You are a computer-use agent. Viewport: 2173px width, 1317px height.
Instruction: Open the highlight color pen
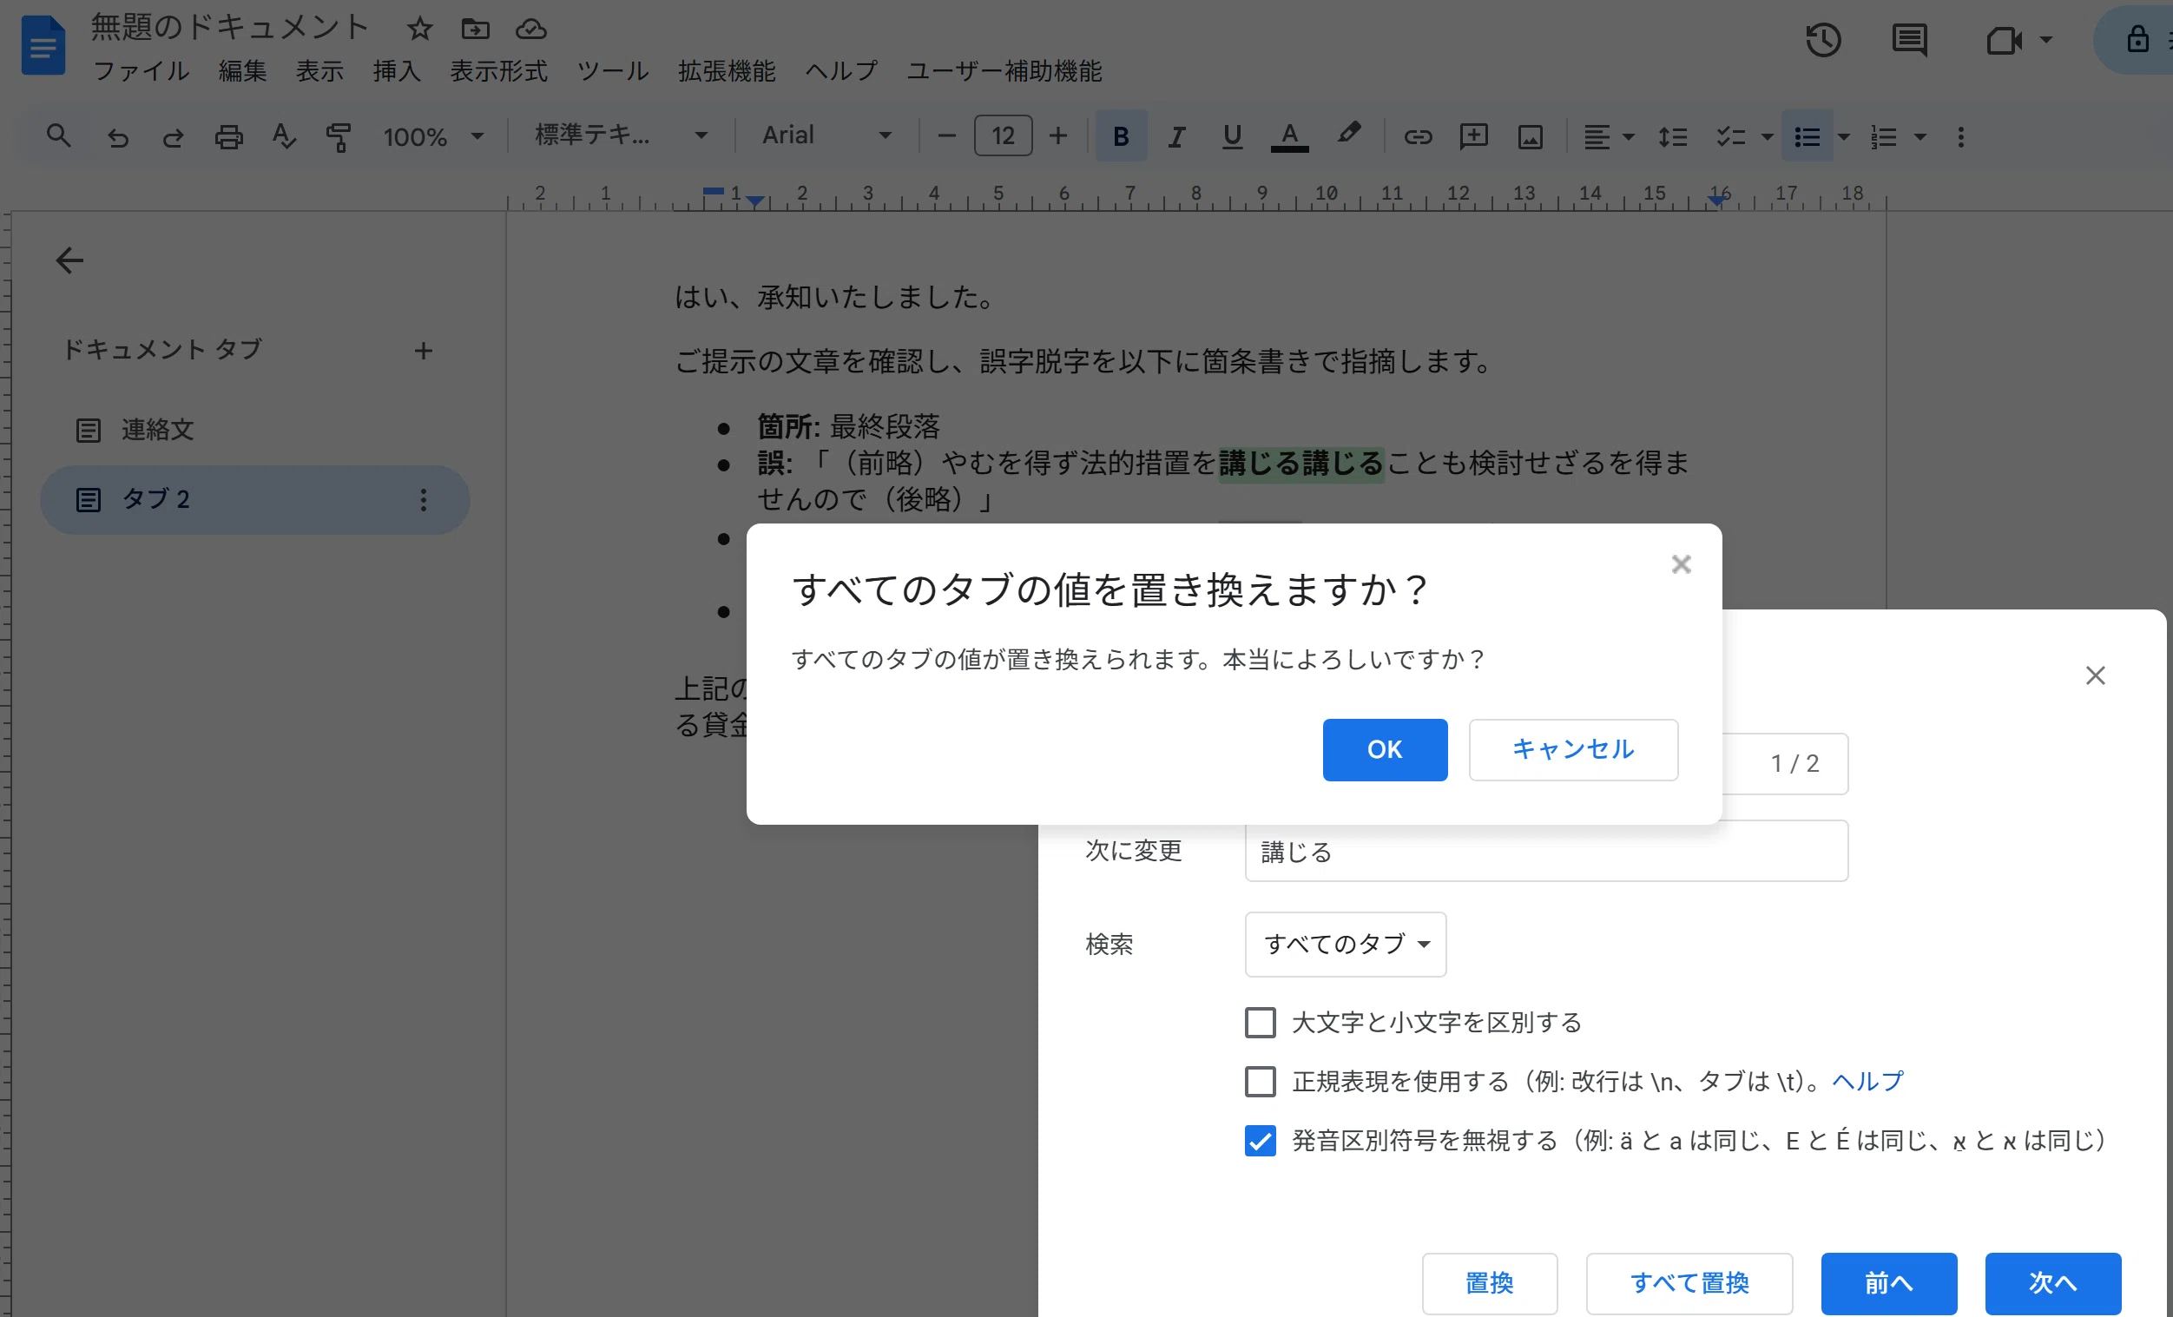[1348, 135]
